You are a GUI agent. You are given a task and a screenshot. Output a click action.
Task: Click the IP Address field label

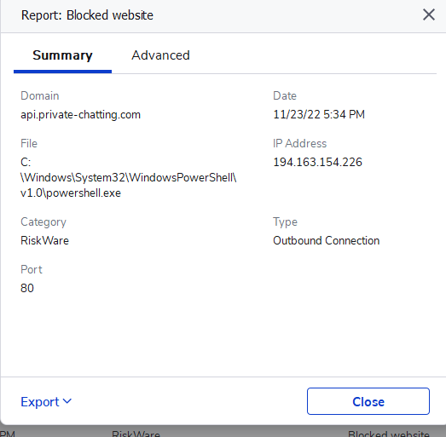point(300,143)
